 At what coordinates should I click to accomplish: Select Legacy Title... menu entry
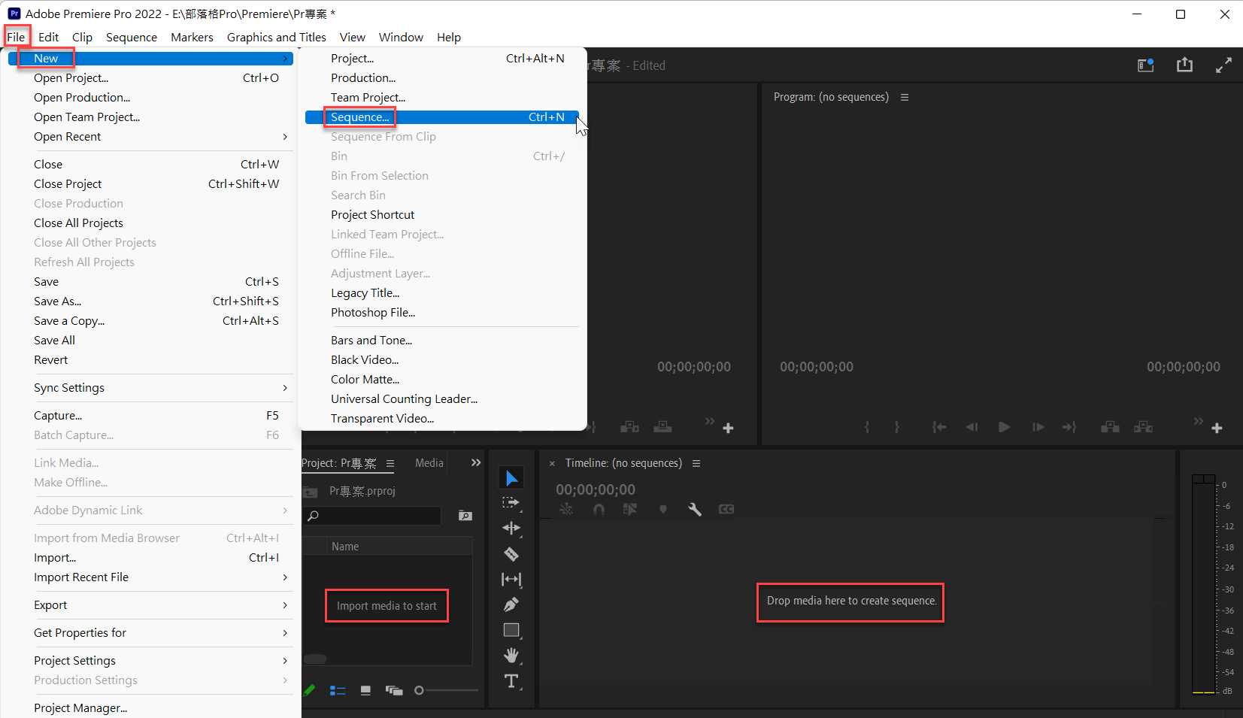[442, 293]
